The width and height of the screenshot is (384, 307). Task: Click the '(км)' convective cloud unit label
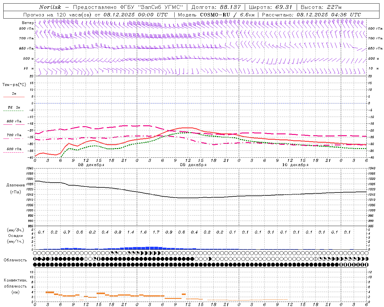[15, 292]
